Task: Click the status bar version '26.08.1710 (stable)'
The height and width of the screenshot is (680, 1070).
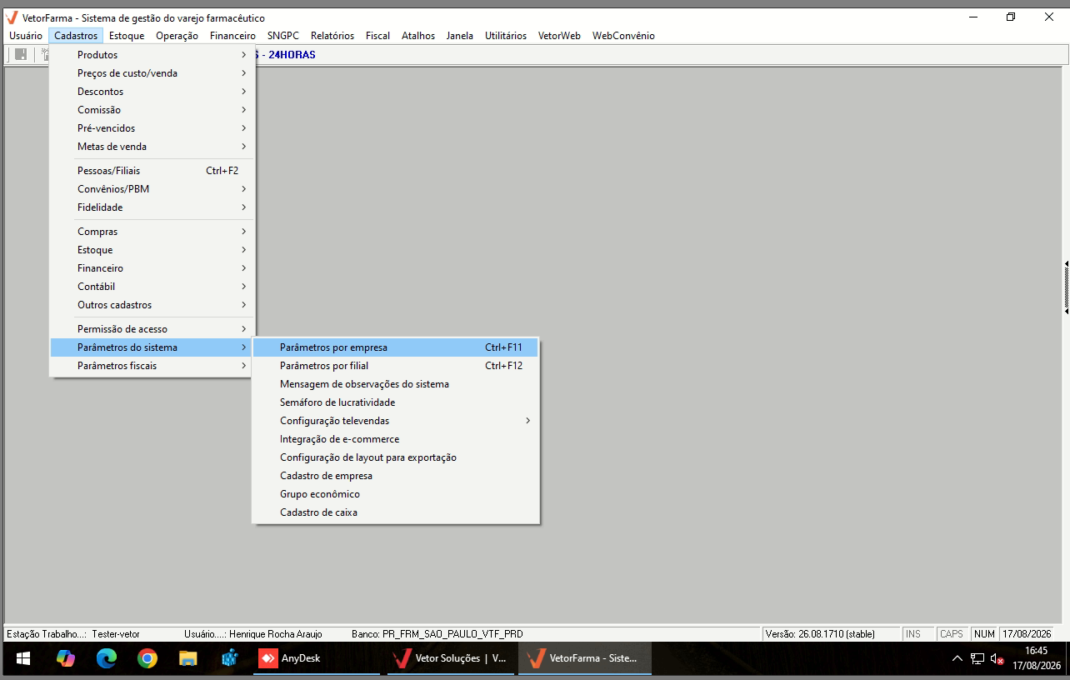Action: coord(836,634)
